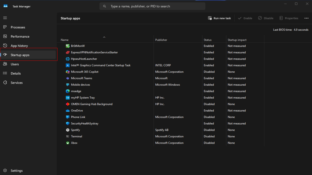Click the msedge browser icon
Screen dimensions: 312x175
pos(68,91)
